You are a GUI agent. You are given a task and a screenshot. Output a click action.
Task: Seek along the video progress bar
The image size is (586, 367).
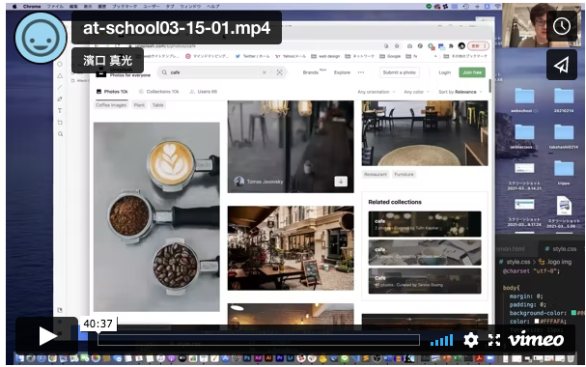[x=259, y=340]
